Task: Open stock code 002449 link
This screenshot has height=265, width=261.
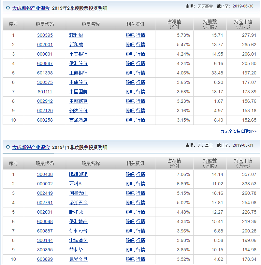Action: (45, 193)
